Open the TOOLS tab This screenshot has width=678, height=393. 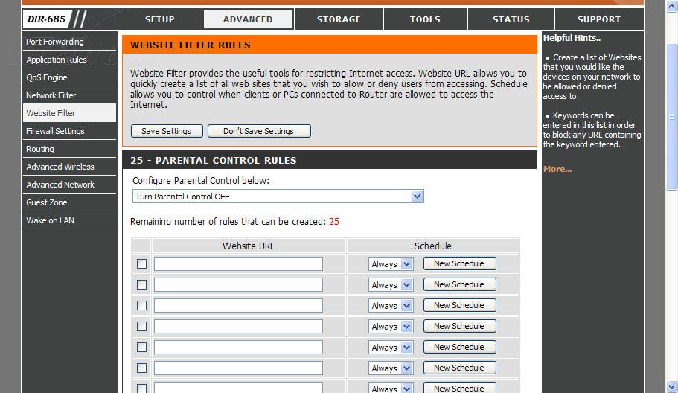pyautogui.click(x=425, y=19)
